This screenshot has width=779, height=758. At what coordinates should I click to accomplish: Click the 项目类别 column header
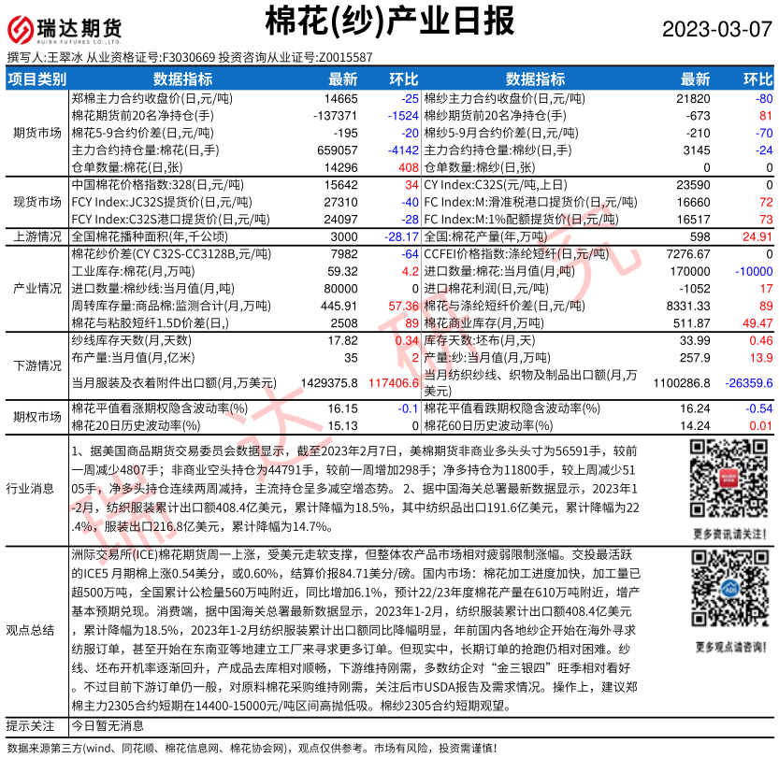point(36,79)
